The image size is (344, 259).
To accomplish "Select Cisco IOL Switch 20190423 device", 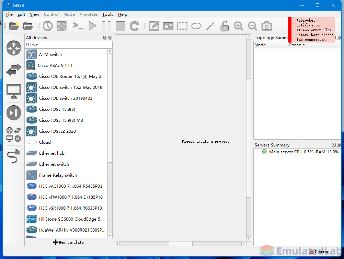I will click(x=67, y=98).
